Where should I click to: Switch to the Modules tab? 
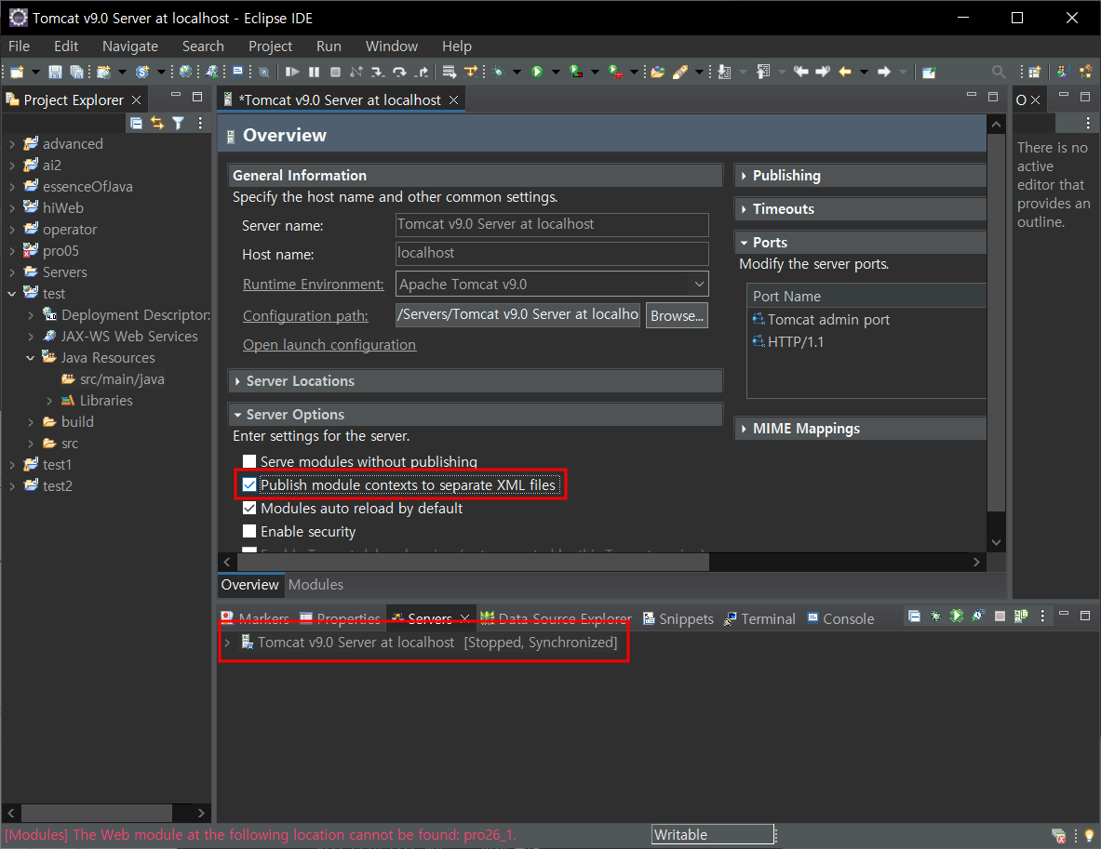pyautogui.click(x=316, y=585)
